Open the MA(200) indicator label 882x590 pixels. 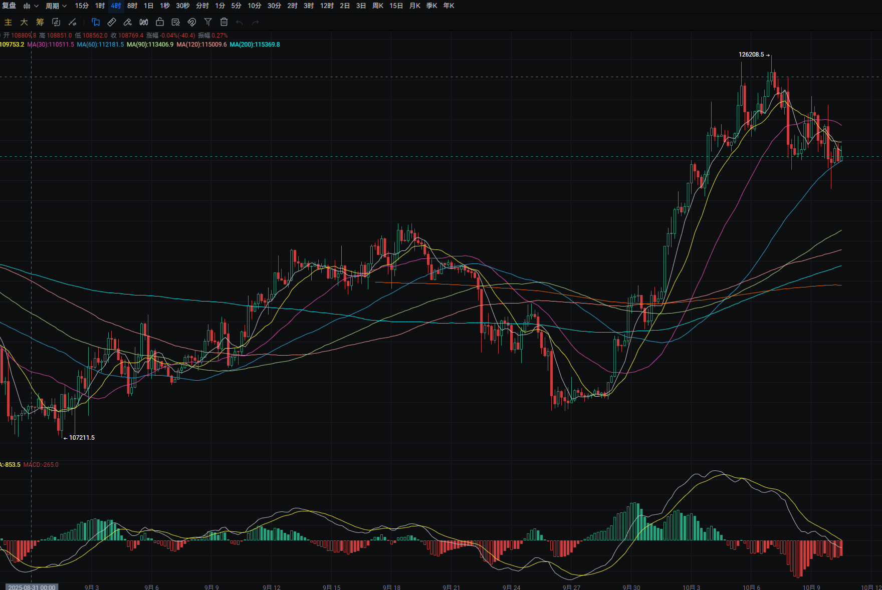click(x=255, y=45)
